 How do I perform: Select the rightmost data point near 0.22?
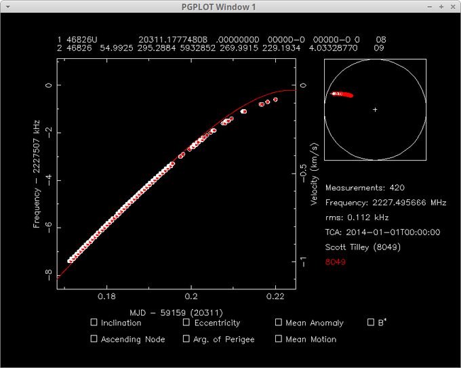tap(276, 100)
